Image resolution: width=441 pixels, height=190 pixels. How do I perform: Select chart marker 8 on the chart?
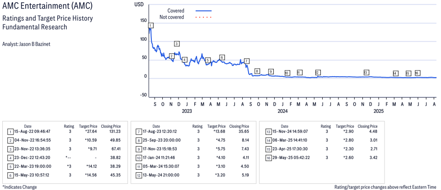[257, 71]
